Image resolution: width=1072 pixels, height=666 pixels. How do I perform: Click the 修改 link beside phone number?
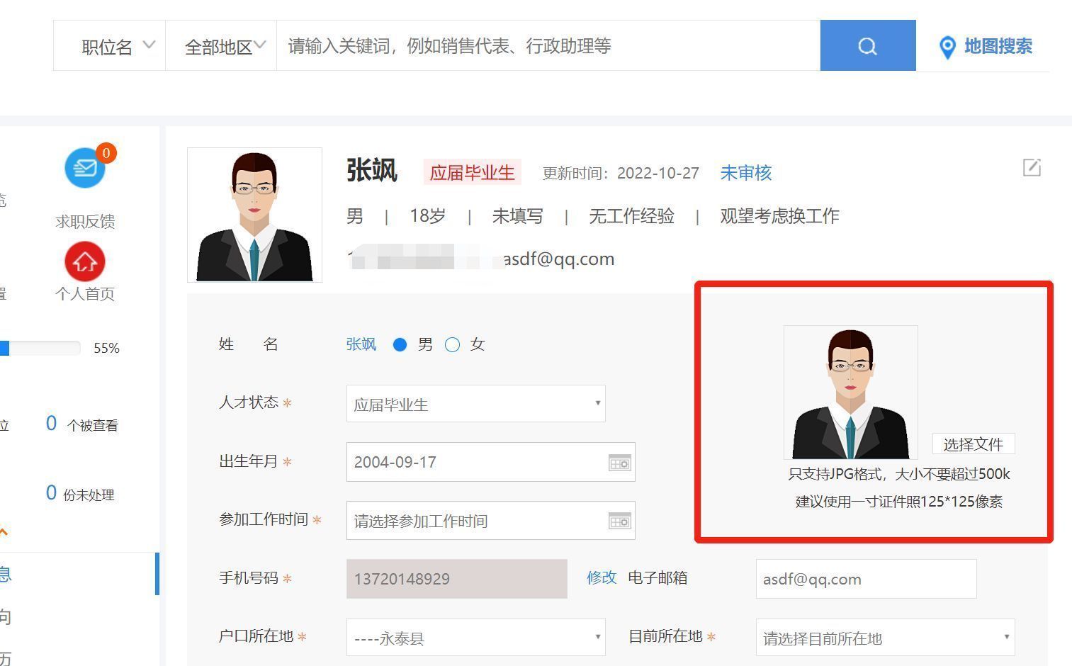(600, 578)
